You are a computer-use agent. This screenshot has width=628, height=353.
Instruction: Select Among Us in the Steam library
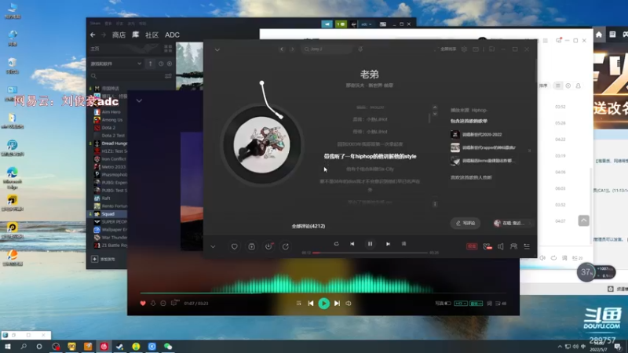[x=111, y=120]
